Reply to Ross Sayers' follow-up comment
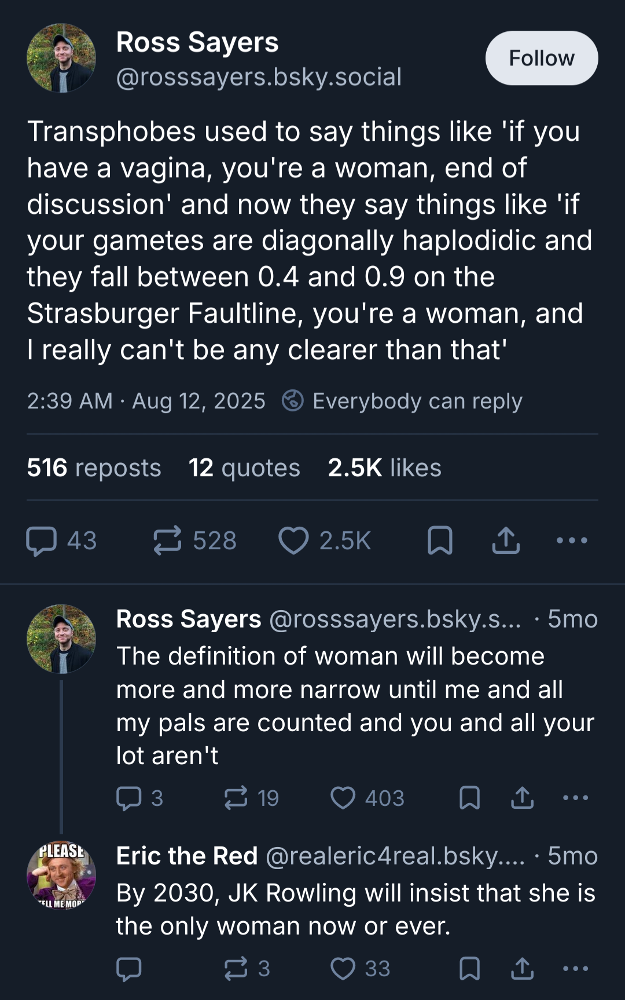Screen dimensions: 625x1000 pyautogui.click(x=129, y=798)
